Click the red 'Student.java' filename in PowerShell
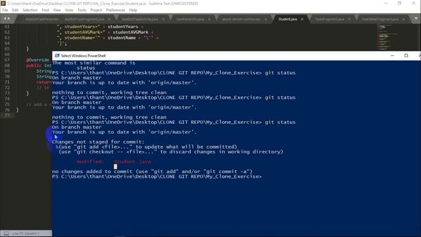Viewport: 421px width, 237px height. click(x=132, y=161)
